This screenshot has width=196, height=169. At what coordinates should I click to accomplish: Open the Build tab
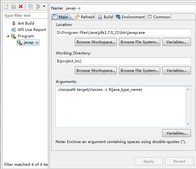coord(105,17)
